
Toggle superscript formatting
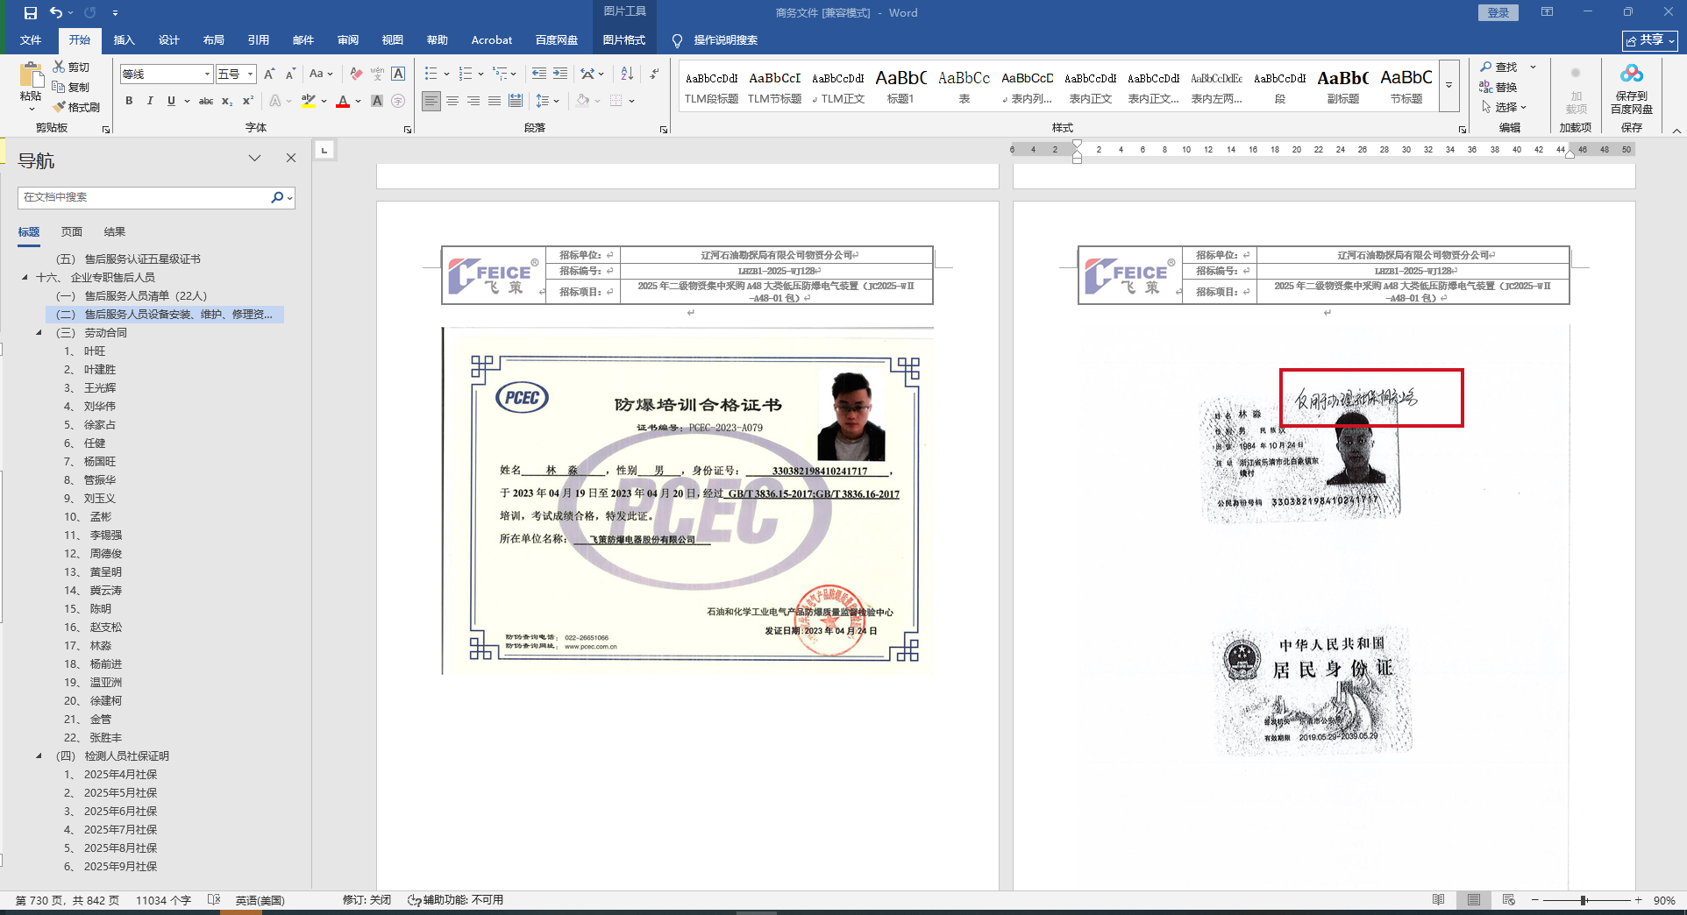(x=248, y=101)
